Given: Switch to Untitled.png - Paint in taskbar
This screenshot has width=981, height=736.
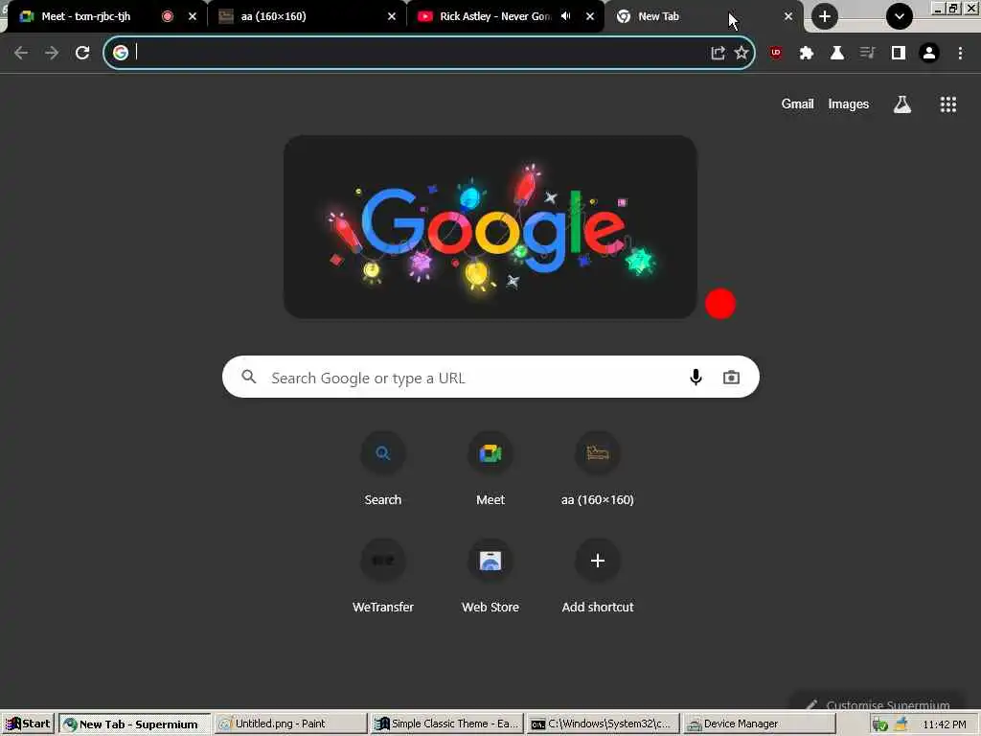Looking at the screenshot, I should coord(290,724).
